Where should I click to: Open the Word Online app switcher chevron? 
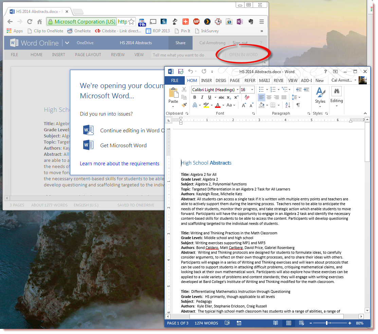coord(67,43)
